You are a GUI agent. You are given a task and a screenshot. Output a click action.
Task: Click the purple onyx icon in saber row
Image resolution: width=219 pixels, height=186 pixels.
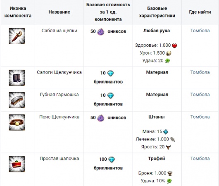tap(101, 31)
